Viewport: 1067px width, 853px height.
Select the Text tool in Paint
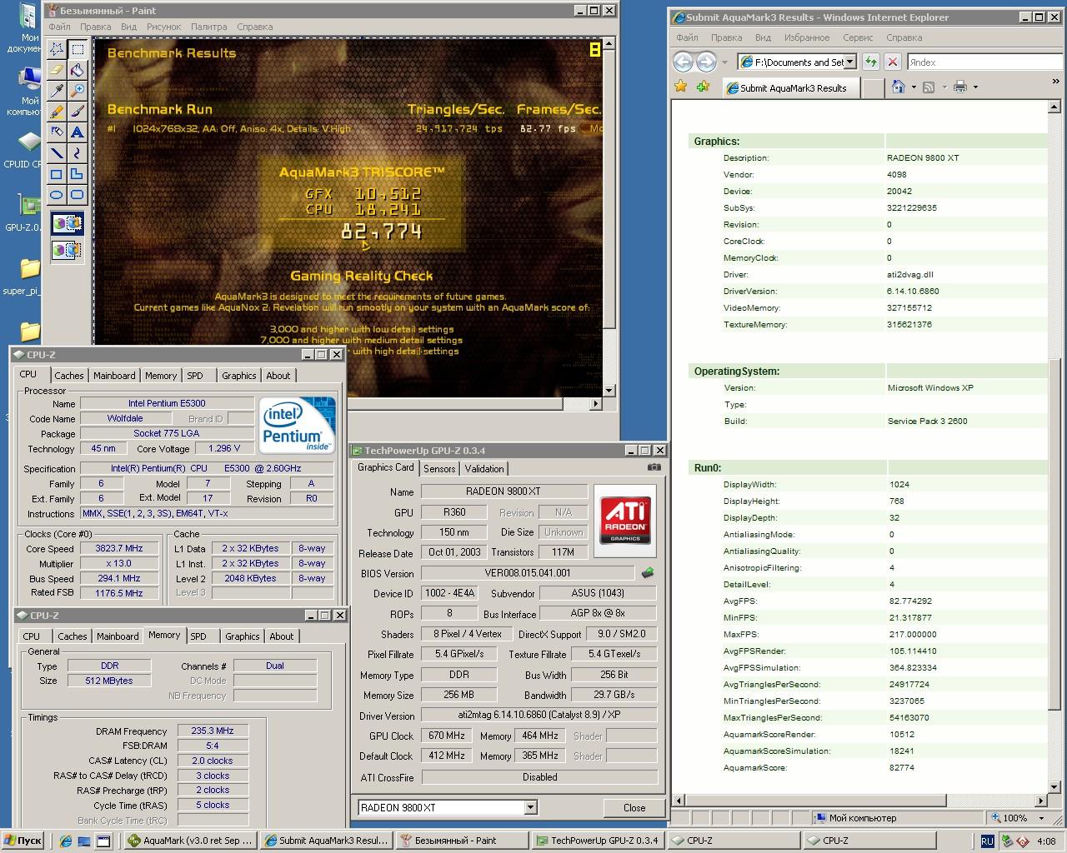(77, 132)
